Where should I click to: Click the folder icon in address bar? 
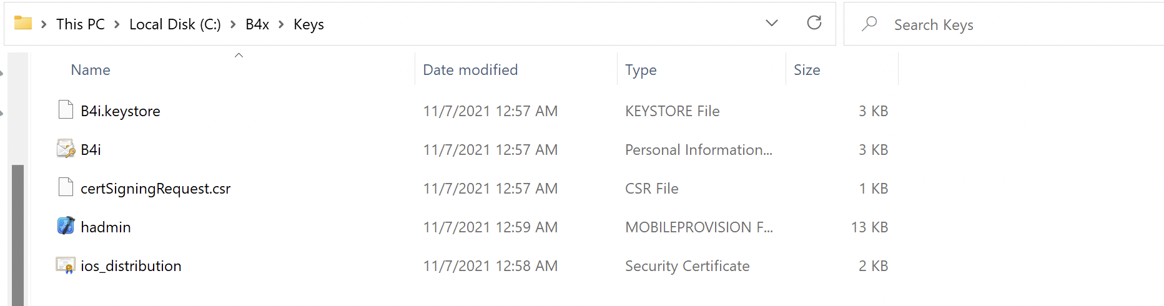click(23, 24)
